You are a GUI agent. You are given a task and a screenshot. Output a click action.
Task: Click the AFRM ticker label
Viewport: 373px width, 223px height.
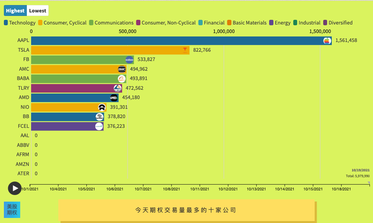(x=23, y=155)
